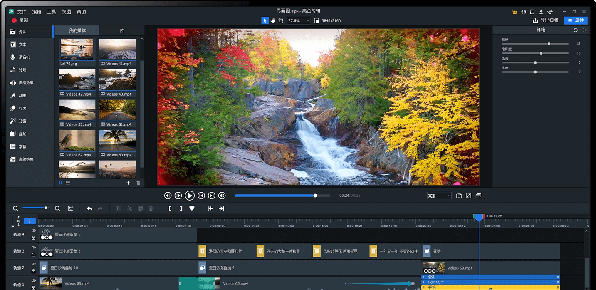The height and width of the screenshot is (290, 596).
Task: Open the 27.6% zoom level dropdown
Action: tap(299, 20)
